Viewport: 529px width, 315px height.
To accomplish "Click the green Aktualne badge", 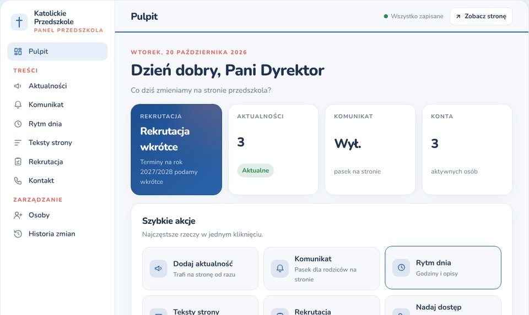I will tap(255, 170).
